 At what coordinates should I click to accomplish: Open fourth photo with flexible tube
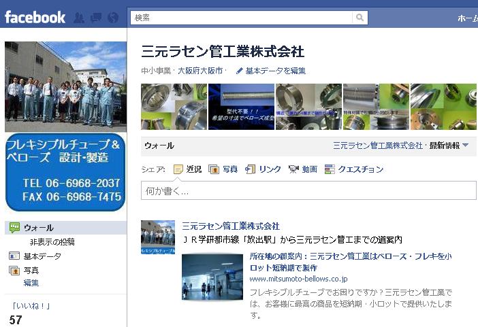[376, 107]
